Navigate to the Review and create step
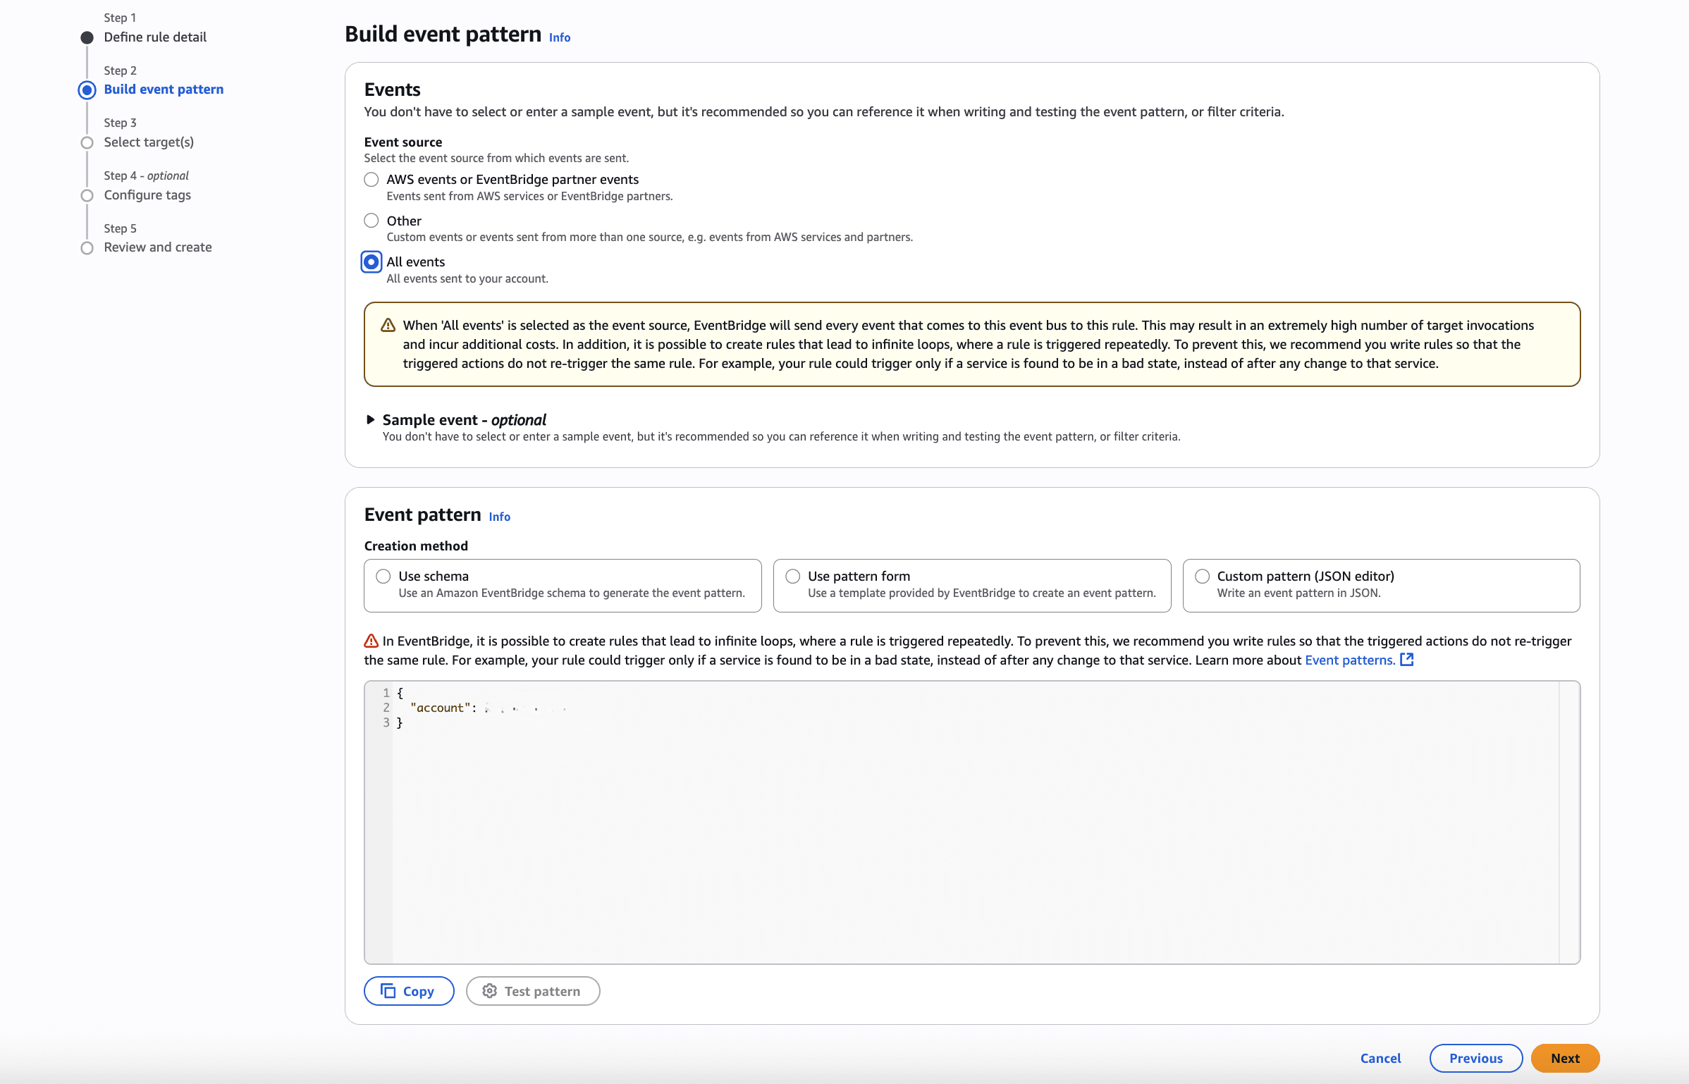The image size is (1689, 1084). [x=157, y=247]
